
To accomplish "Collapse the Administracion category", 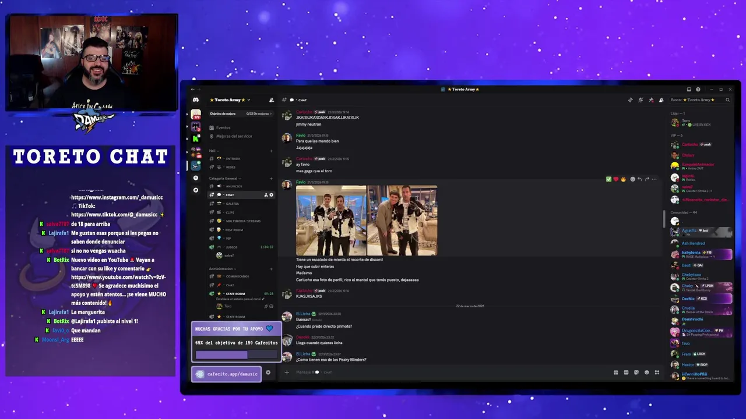I will coord(221,269).
